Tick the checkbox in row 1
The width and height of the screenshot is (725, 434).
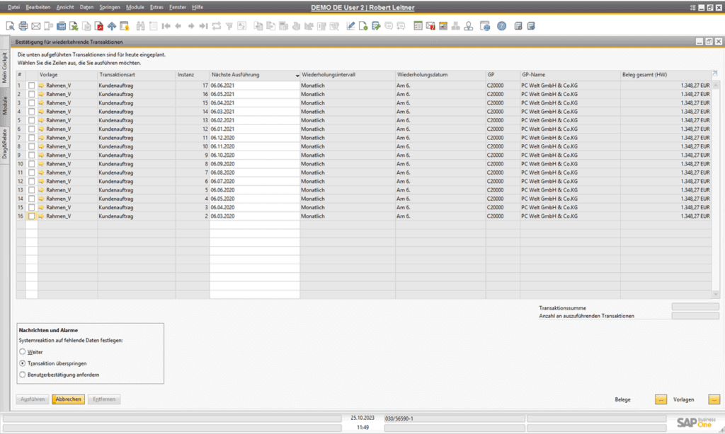[31, 86]
